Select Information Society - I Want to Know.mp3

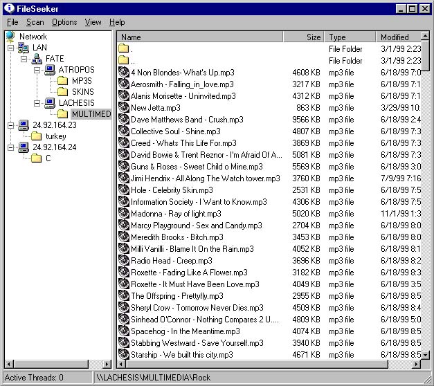199,202
